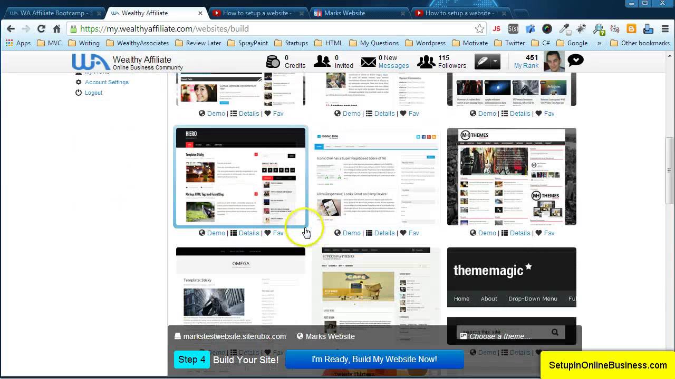The width and height of the screenshot is (675, 379).
Task: Click the eyedropper color picker extension
Action: pos(564,29)
